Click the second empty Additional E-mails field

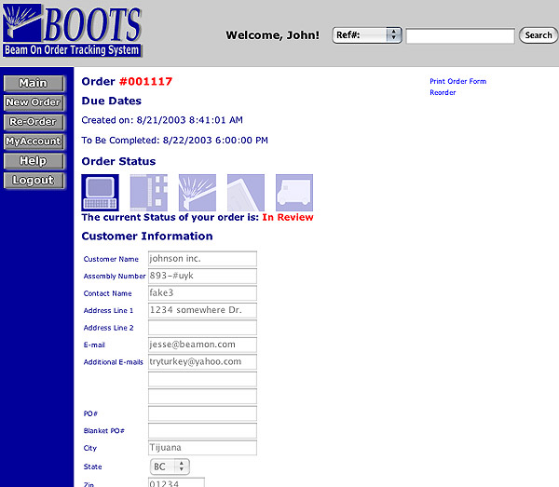tap(202, 379)
